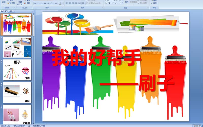Switch to the Outline (大纲) pane tab
Viewport: 203px width, 127px height.
[x=10, y=11]
